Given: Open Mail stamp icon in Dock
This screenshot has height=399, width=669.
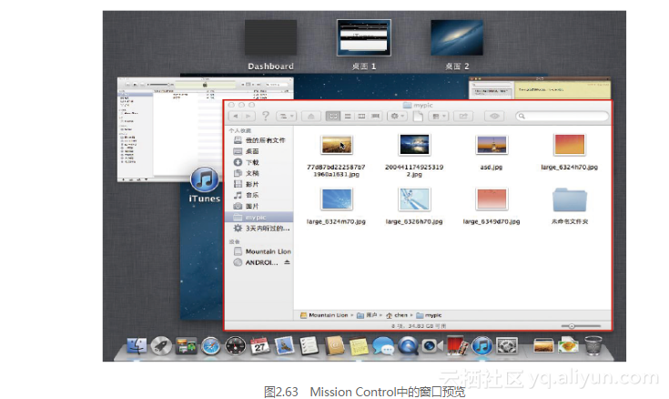Looking at the screenshot, I should tap(285, 345).
